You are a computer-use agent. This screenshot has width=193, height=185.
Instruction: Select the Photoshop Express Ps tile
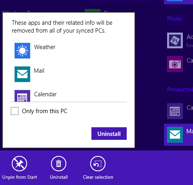175,40
